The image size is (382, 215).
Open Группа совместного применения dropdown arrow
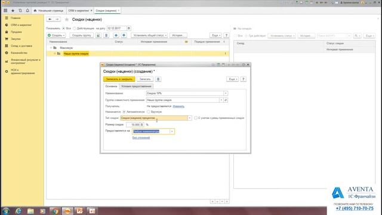coord(221,100)
